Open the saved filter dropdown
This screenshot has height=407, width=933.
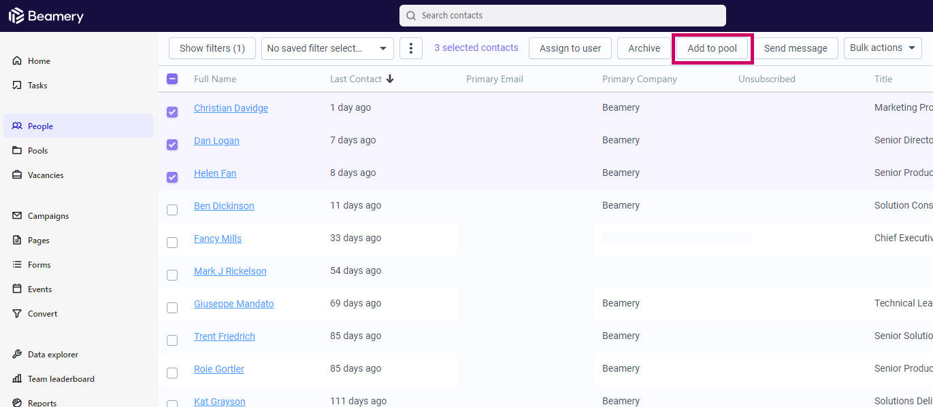pos(327,48)
